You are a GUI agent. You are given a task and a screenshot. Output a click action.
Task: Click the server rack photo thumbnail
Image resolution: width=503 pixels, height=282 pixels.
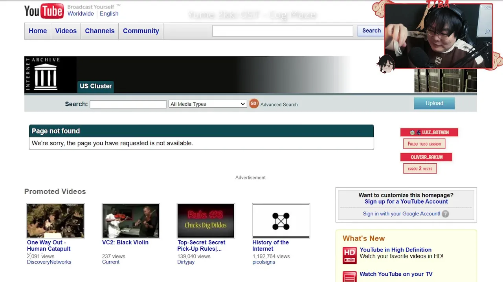pyautogui.click(x=445, y=81)
